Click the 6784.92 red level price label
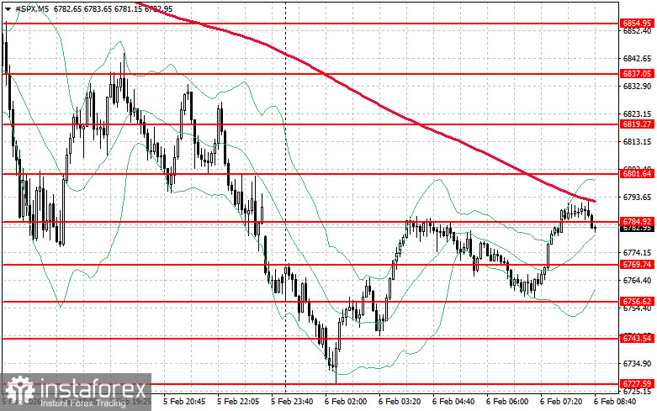Viewport: 657px width, 411px height. (x=637, y=221)
